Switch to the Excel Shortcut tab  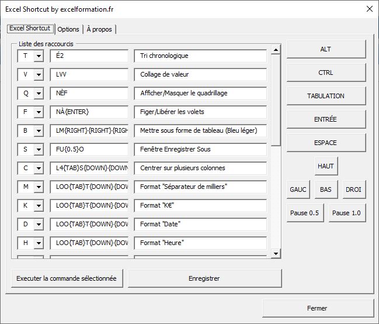tap(30, 29)
